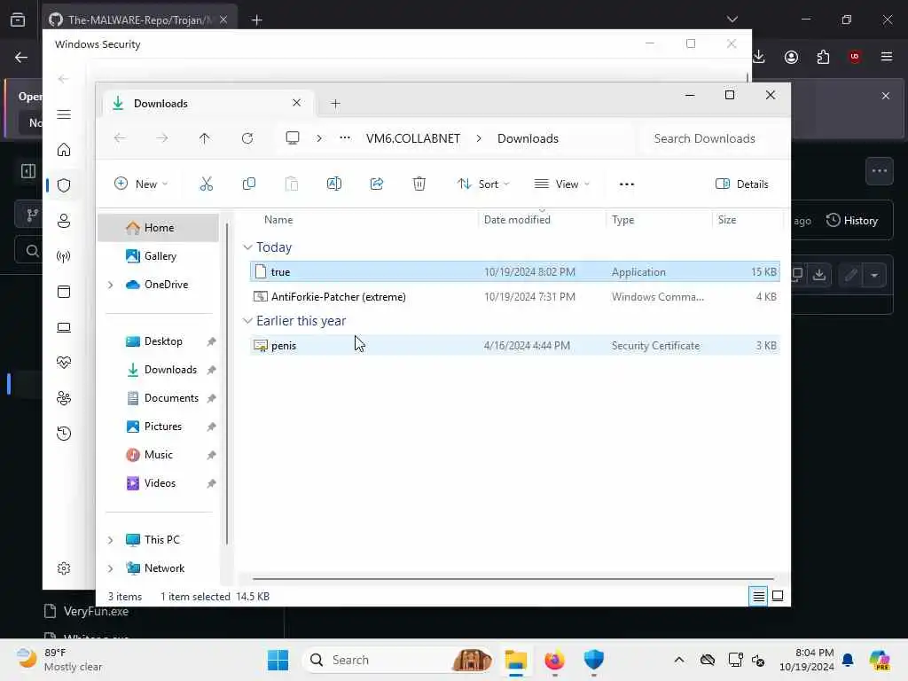
Task: Click History link on GitHub page
Action: point(852,220)
